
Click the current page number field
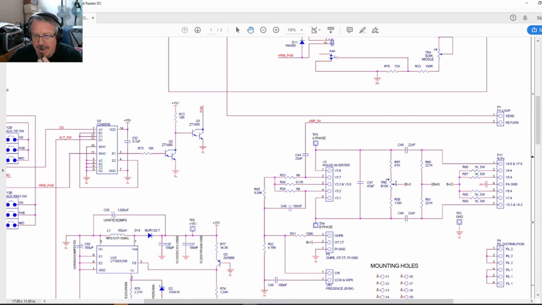click(211, 30)
